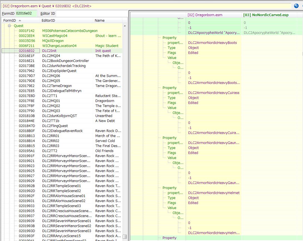Select WIChangeLocation04 quest row

[x=62, y=46]
